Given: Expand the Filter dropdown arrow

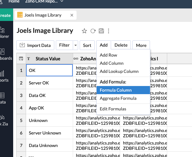Looking at the screenshot, I should (75, 45).
